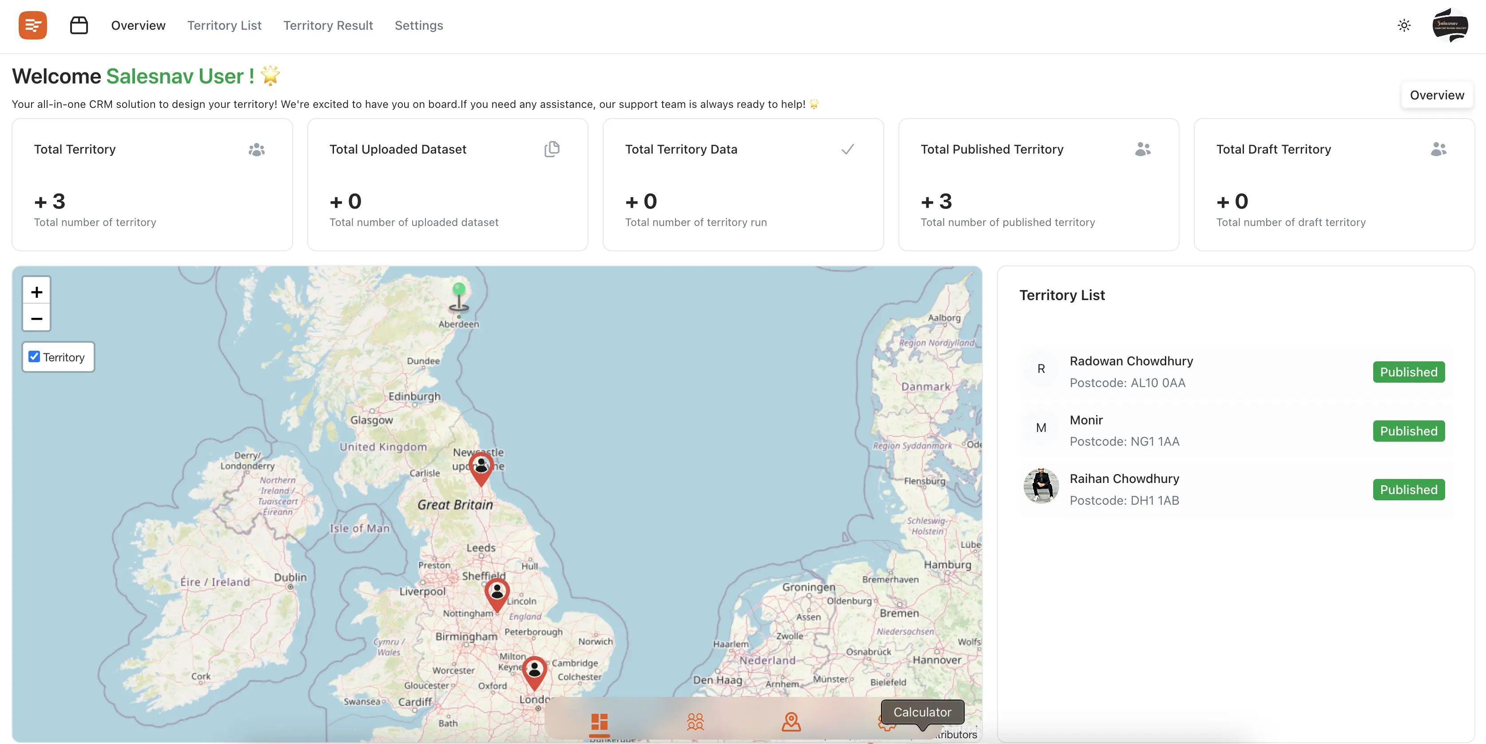Click the Overview button at top right

(x=1436, y=95)
